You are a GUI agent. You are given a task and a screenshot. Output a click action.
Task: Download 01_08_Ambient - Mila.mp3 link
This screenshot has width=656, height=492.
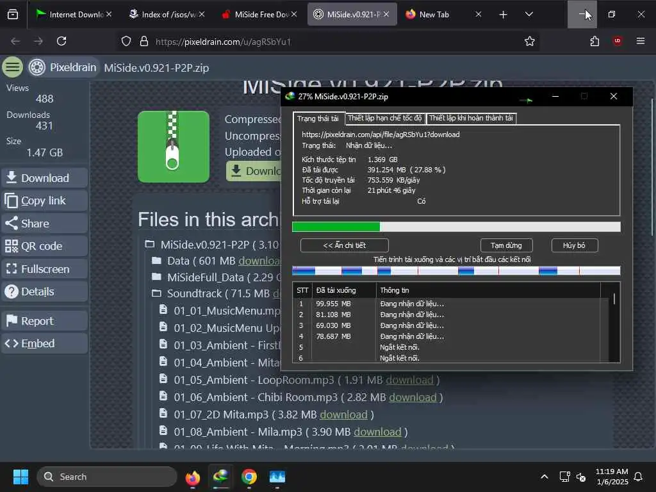click(377, 432)
